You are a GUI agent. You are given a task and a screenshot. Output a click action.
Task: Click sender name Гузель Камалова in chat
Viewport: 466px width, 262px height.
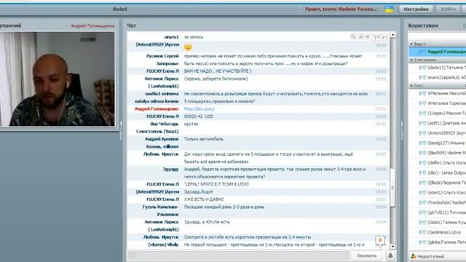tap(160, 207)
